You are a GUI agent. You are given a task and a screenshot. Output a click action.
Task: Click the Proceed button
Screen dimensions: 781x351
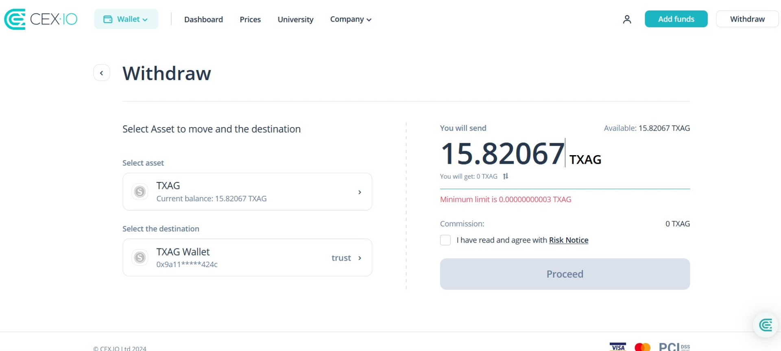pyautogui.click(x=565, y=274)
